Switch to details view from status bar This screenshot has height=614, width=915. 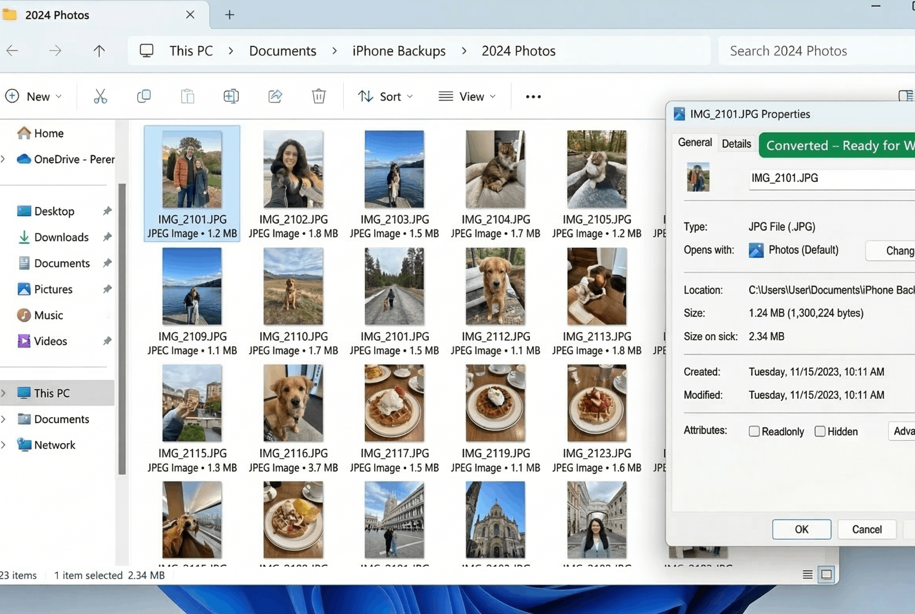tap(807, 574)
